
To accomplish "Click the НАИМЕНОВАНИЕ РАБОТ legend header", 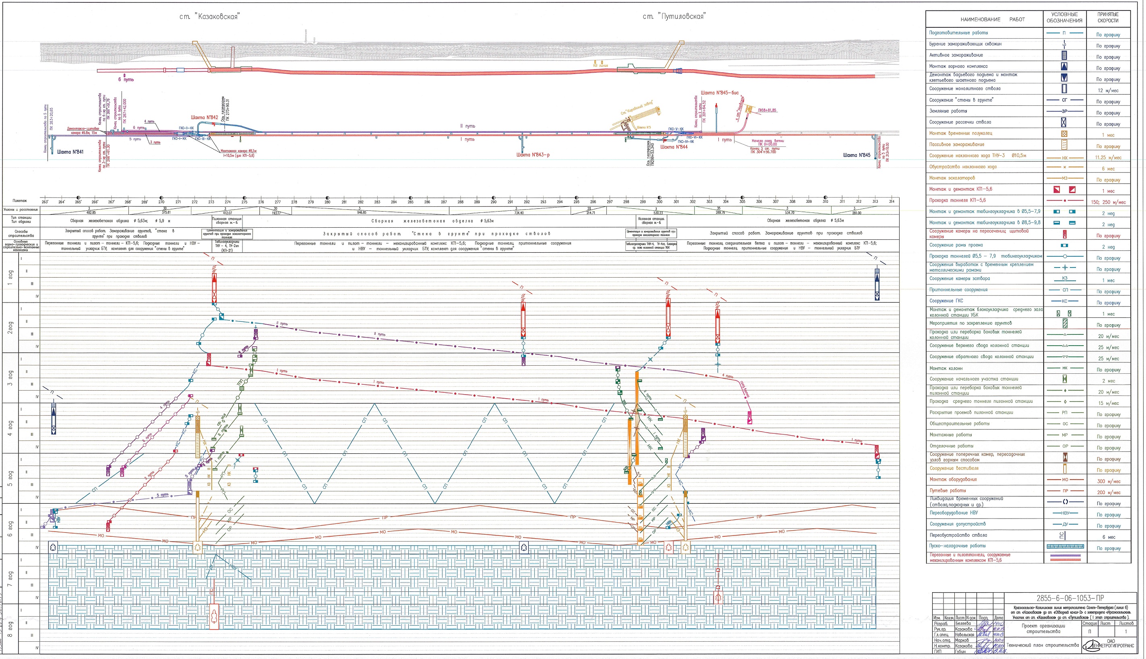I will 992,19.
